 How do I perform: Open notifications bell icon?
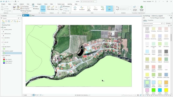click(x=156, y=2)
